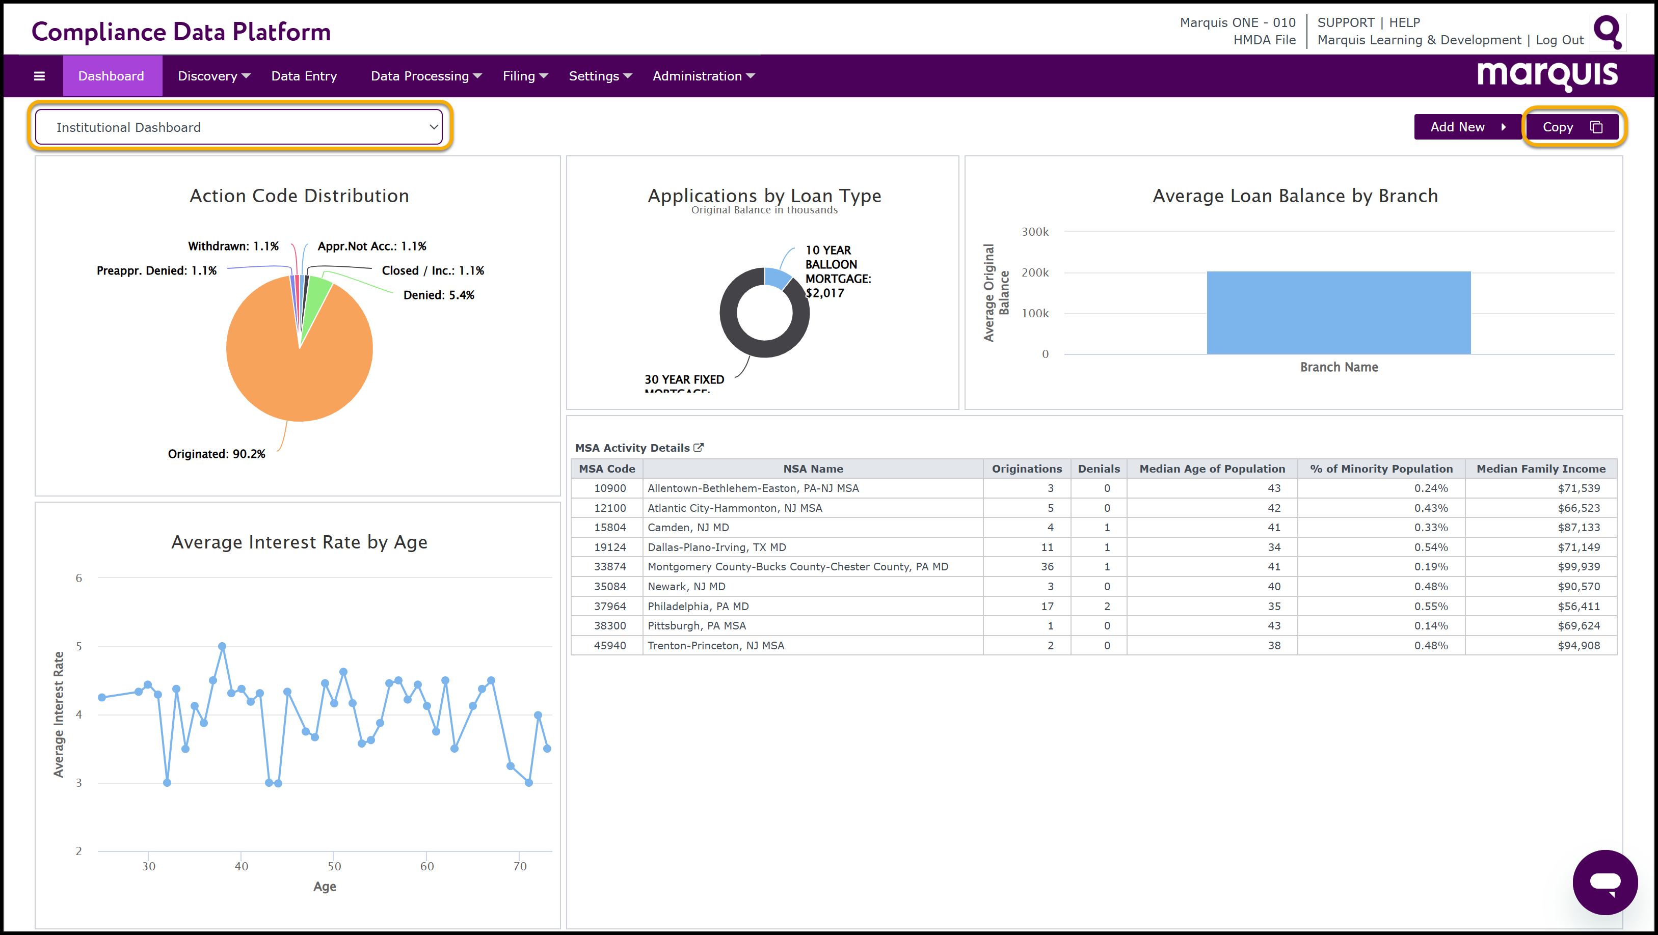Open the hamburger menu icon

click(39, 76)
